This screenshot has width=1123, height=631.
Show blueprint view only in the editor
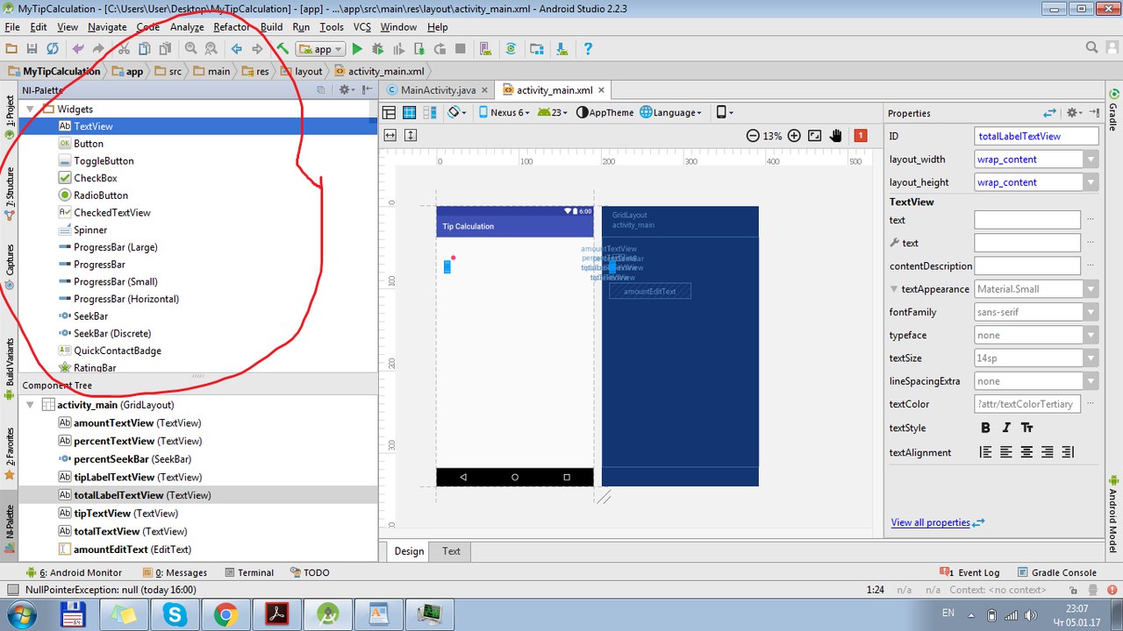[409, 112]
